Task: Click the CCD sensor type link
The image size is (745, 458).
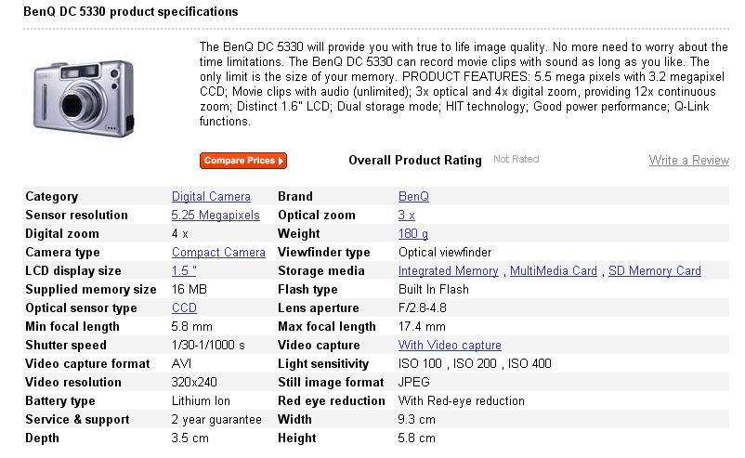Action: point(184,308)
